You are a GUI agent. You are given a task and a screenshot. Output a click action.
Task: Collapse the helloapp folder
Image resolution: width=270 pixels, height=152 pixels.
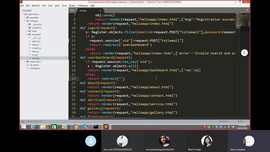click(x=25, y=21)
